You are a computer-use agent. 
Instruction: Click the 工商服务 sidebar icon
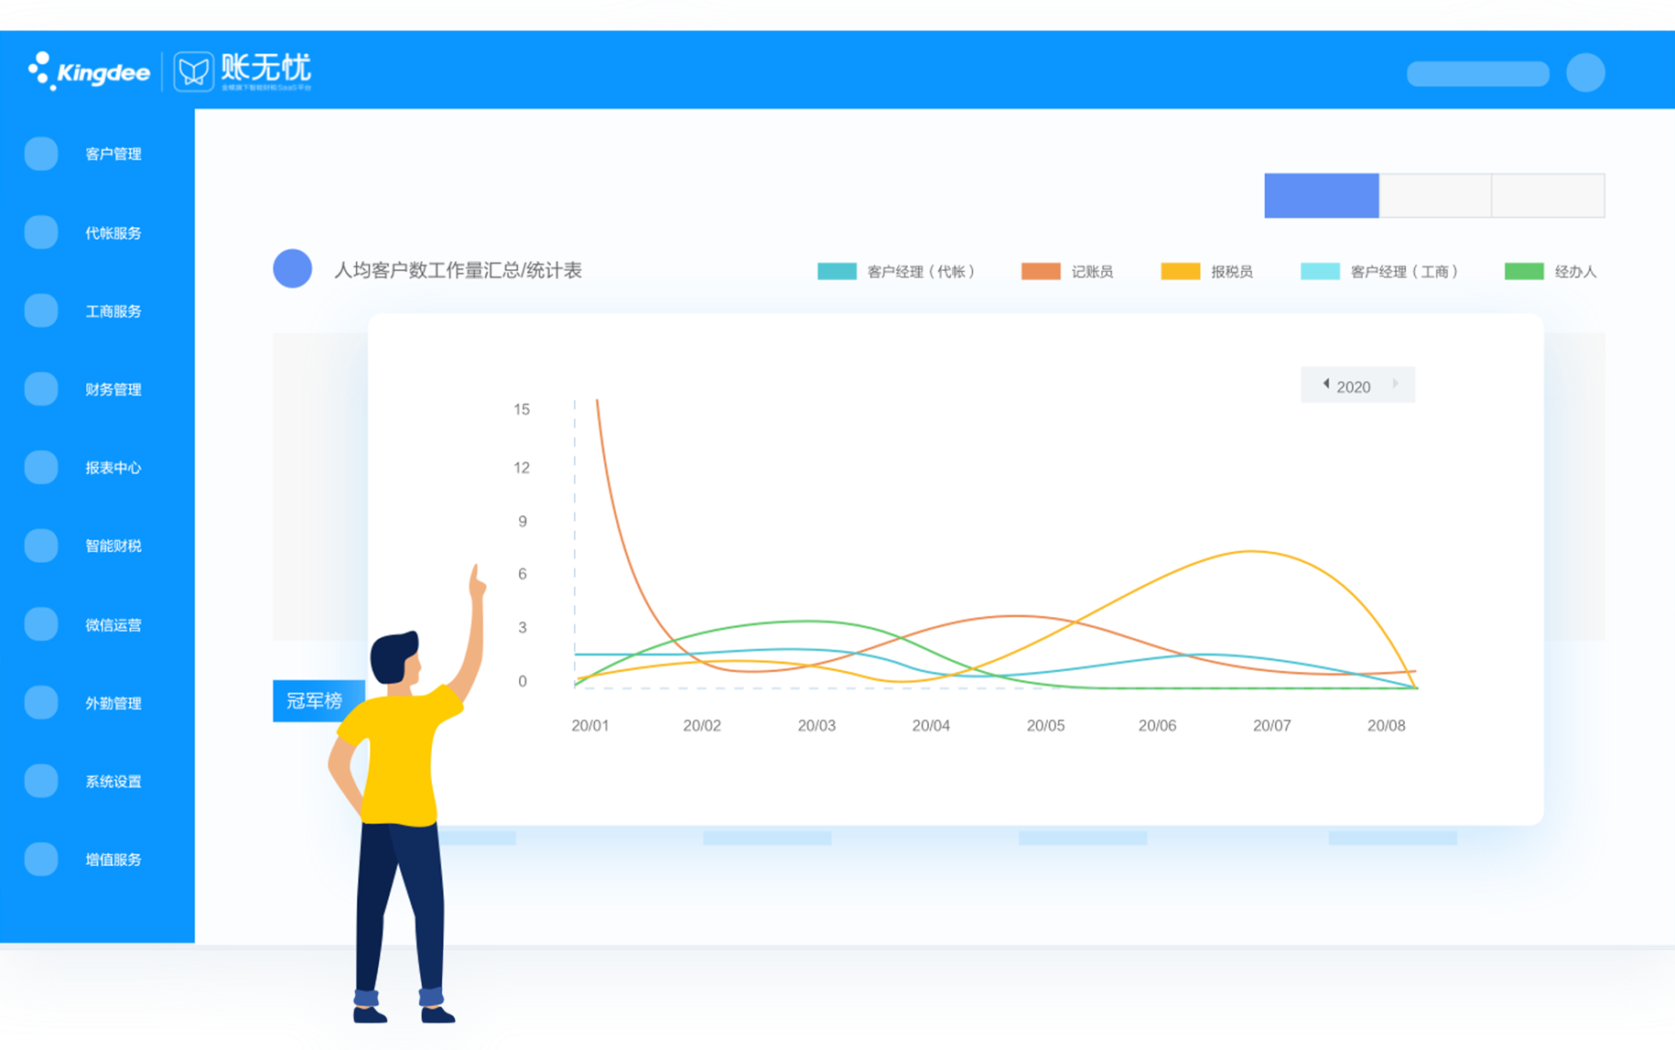(41, 311)
